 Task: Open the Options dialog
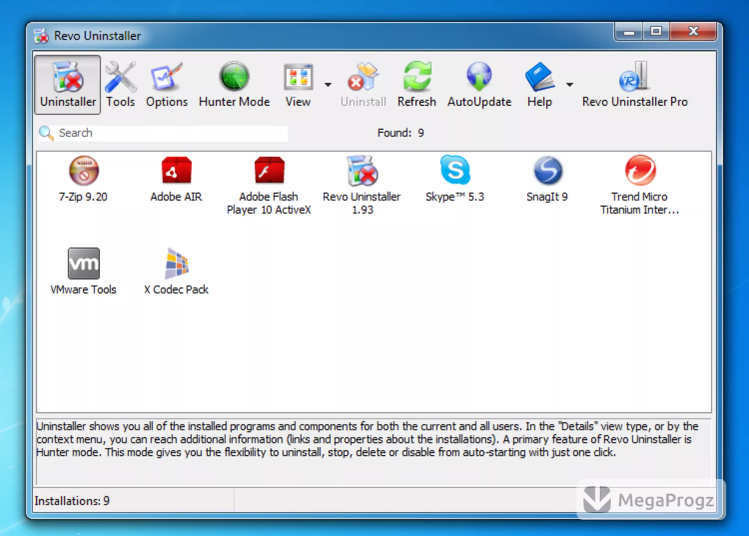click(x=167, y=85)
